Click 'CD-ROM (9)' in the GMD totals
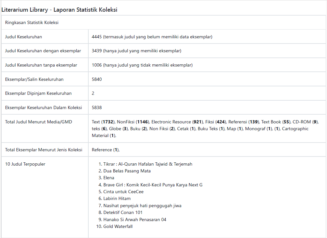Image resolution: width=327 pixels, height=238 pixels. tap(305, 122)
